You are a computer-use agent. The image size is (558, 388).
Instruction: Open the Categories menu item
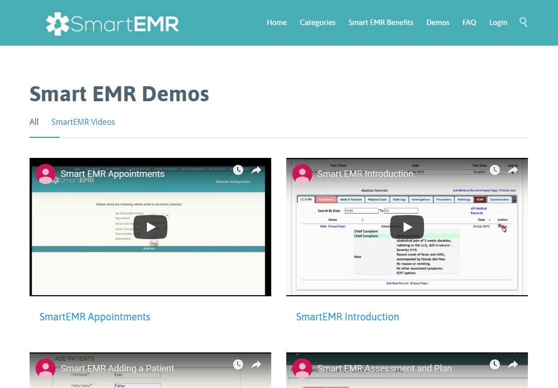coord(317,23)
